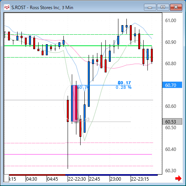Click the blue 60.70 price marker
Viewport: 186px width, 186px height.
tap(172, 85)
